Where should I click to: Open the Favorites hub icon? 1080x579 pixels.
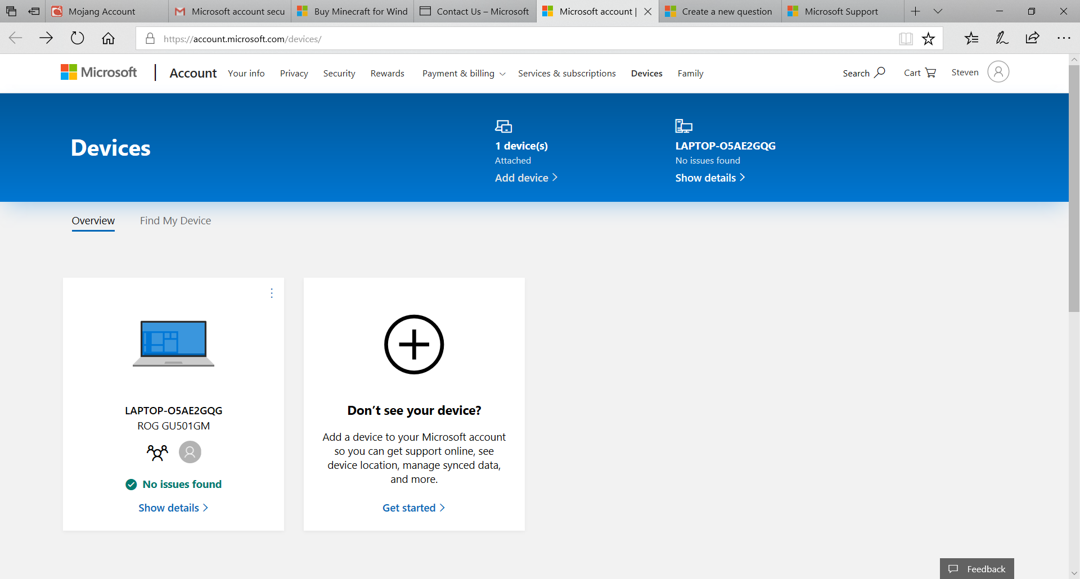point(971,38)
